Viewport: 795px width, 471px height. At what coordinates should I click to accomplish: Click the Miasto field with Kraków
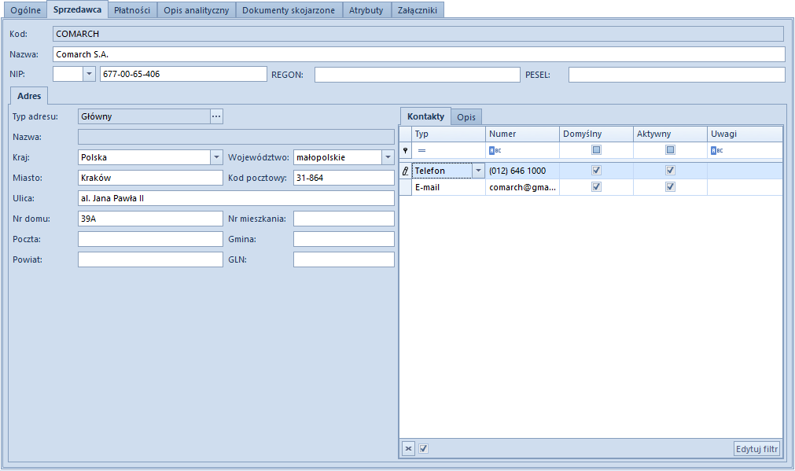click(x=150, y=178)
